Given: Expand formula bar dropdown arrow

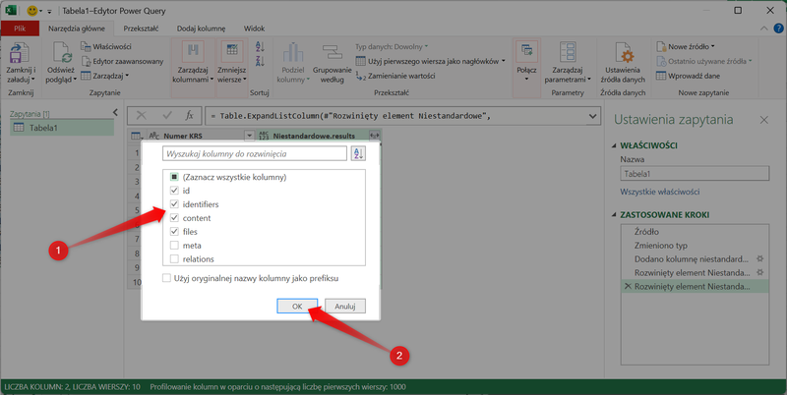Looking at the screenshot, I should 592,116.
